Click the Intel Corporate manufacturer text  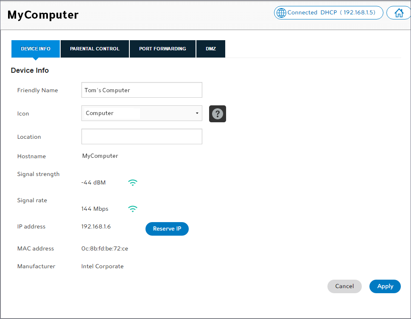coord(102,267)
